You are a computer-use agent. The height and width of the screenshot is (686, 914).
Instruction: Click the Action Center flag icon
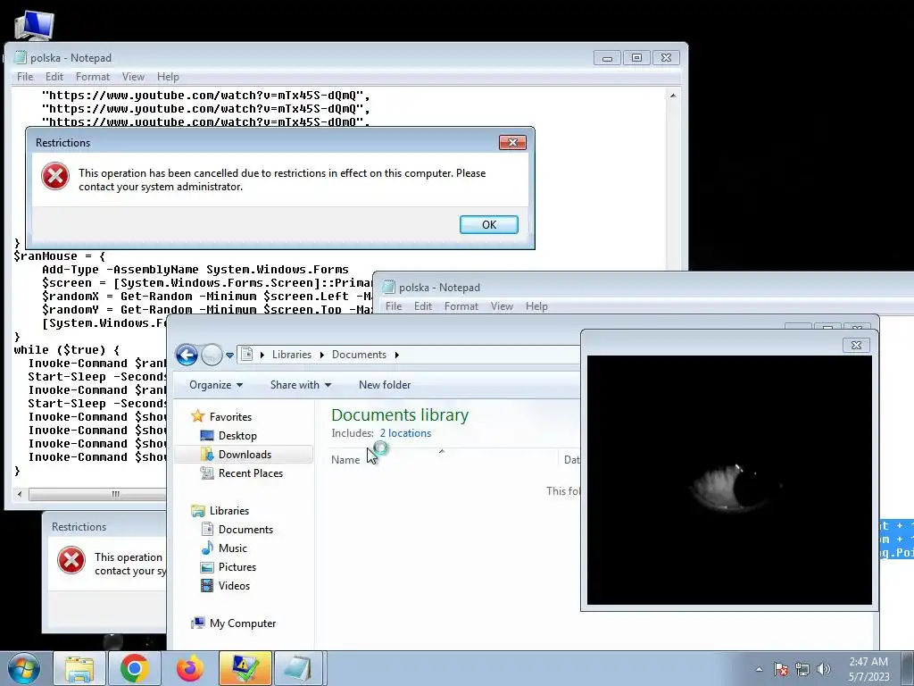(781, 669)
